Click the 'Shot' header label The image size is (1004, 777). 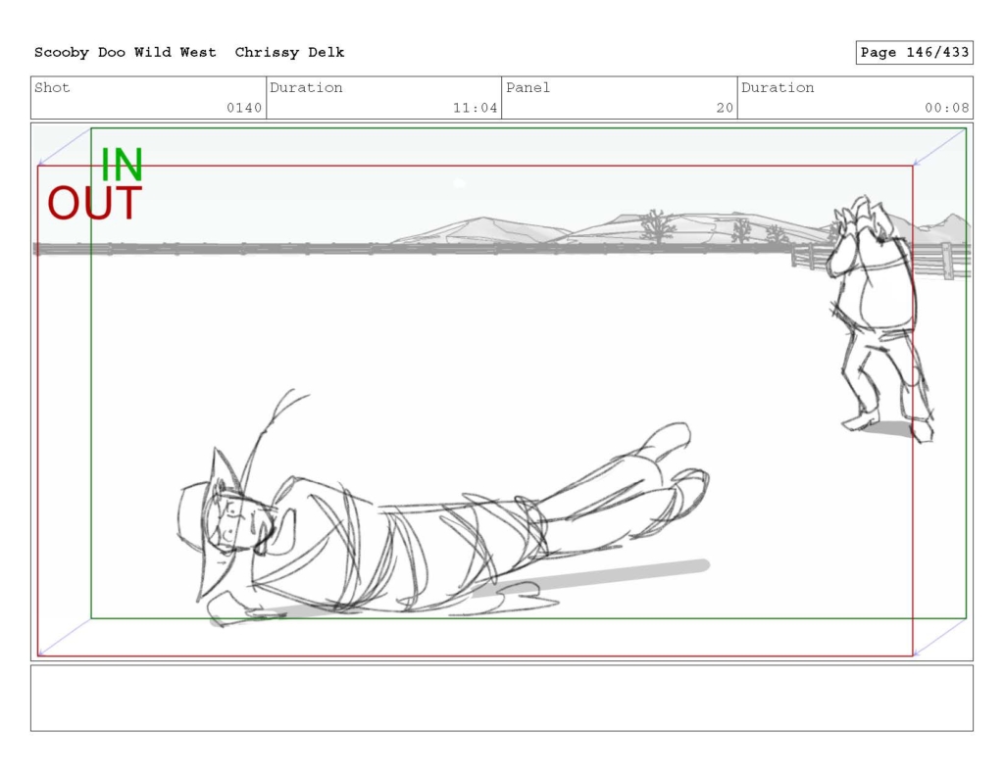point(52,87)
